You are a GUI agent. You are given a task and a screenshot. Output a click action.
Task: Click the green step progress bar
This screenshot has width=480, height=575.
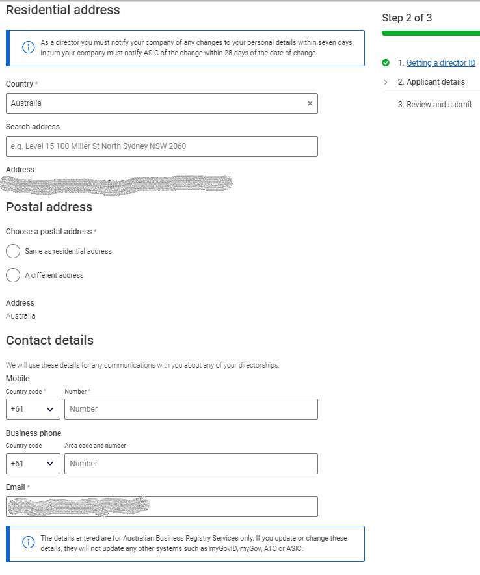click(431, 33)
